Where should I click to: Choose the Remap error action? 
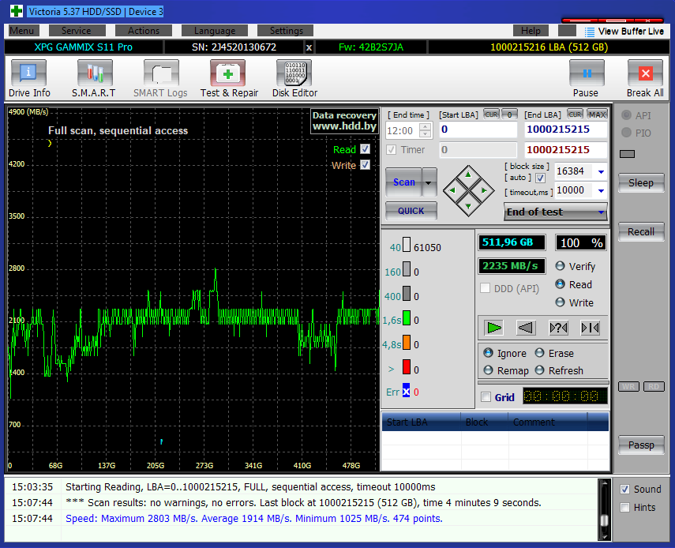pyautogui.click(x=488, y=370)
